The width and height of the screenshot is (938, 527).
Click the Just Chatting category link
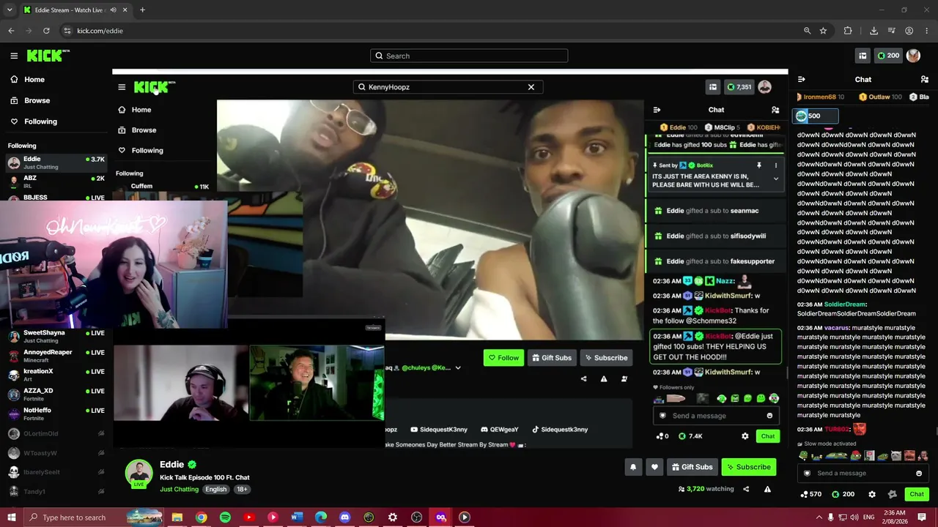[179, 489]
